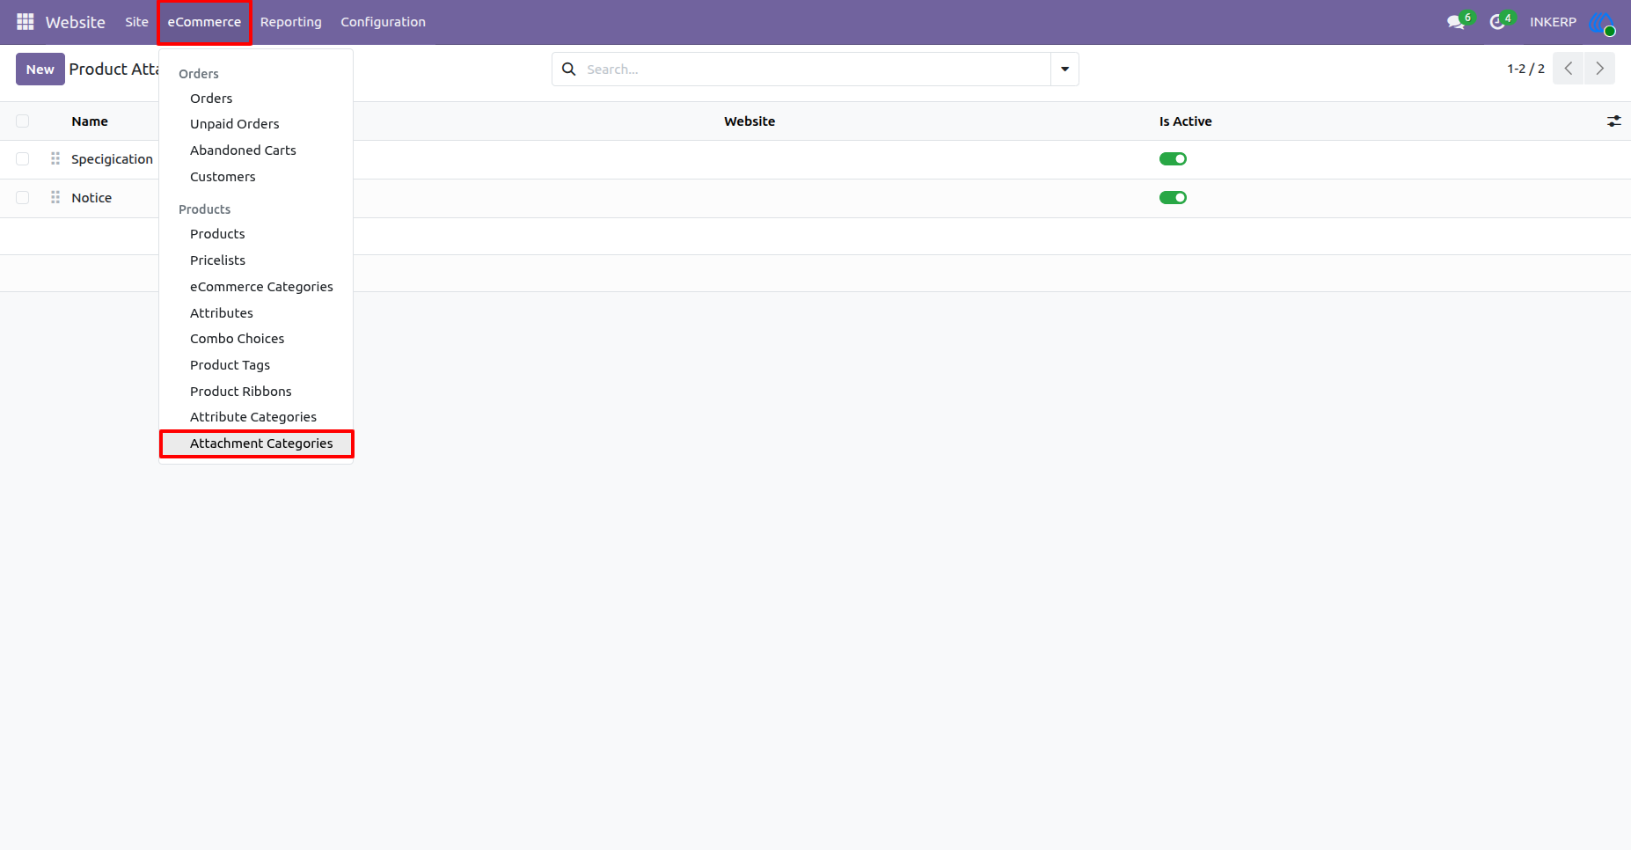The height and width of the screenshot is (850, 1631).
Task: Toggle Is Active switch for Specigication
Action: [1173, 158]
